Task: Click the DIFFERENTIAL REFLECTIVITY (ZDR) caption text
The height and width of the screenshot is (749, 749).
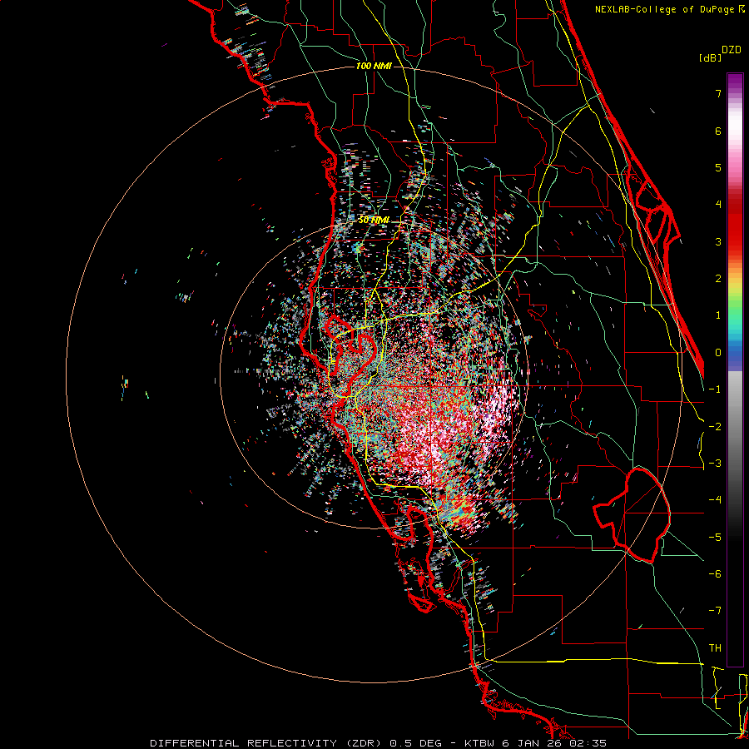Action: pos(267,743)
